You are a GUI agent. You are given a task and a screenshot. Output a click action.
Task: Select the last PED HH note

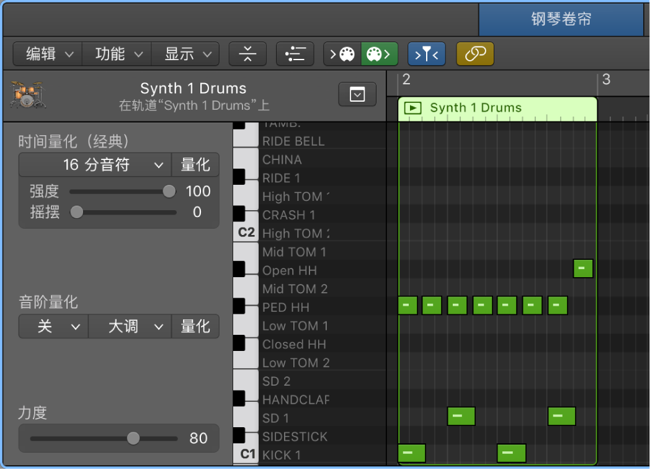click(558, 306)
